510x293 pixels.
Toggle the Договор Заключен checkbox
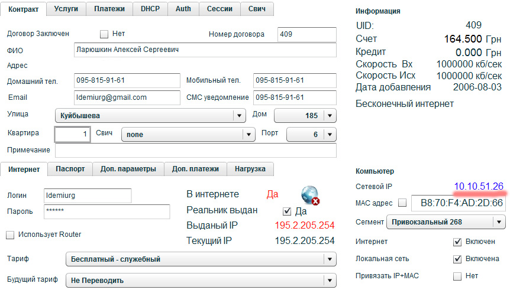point(105,34)
